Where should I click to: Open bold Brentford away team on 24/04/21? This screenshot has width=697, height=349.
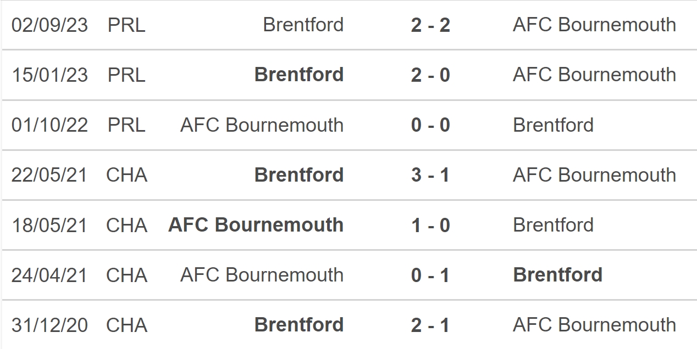558,275
